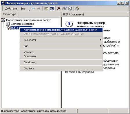The height and width of the screenshot is (114, 130).
Task: Click the Help question mark toolbar icon
Action: 77,9
